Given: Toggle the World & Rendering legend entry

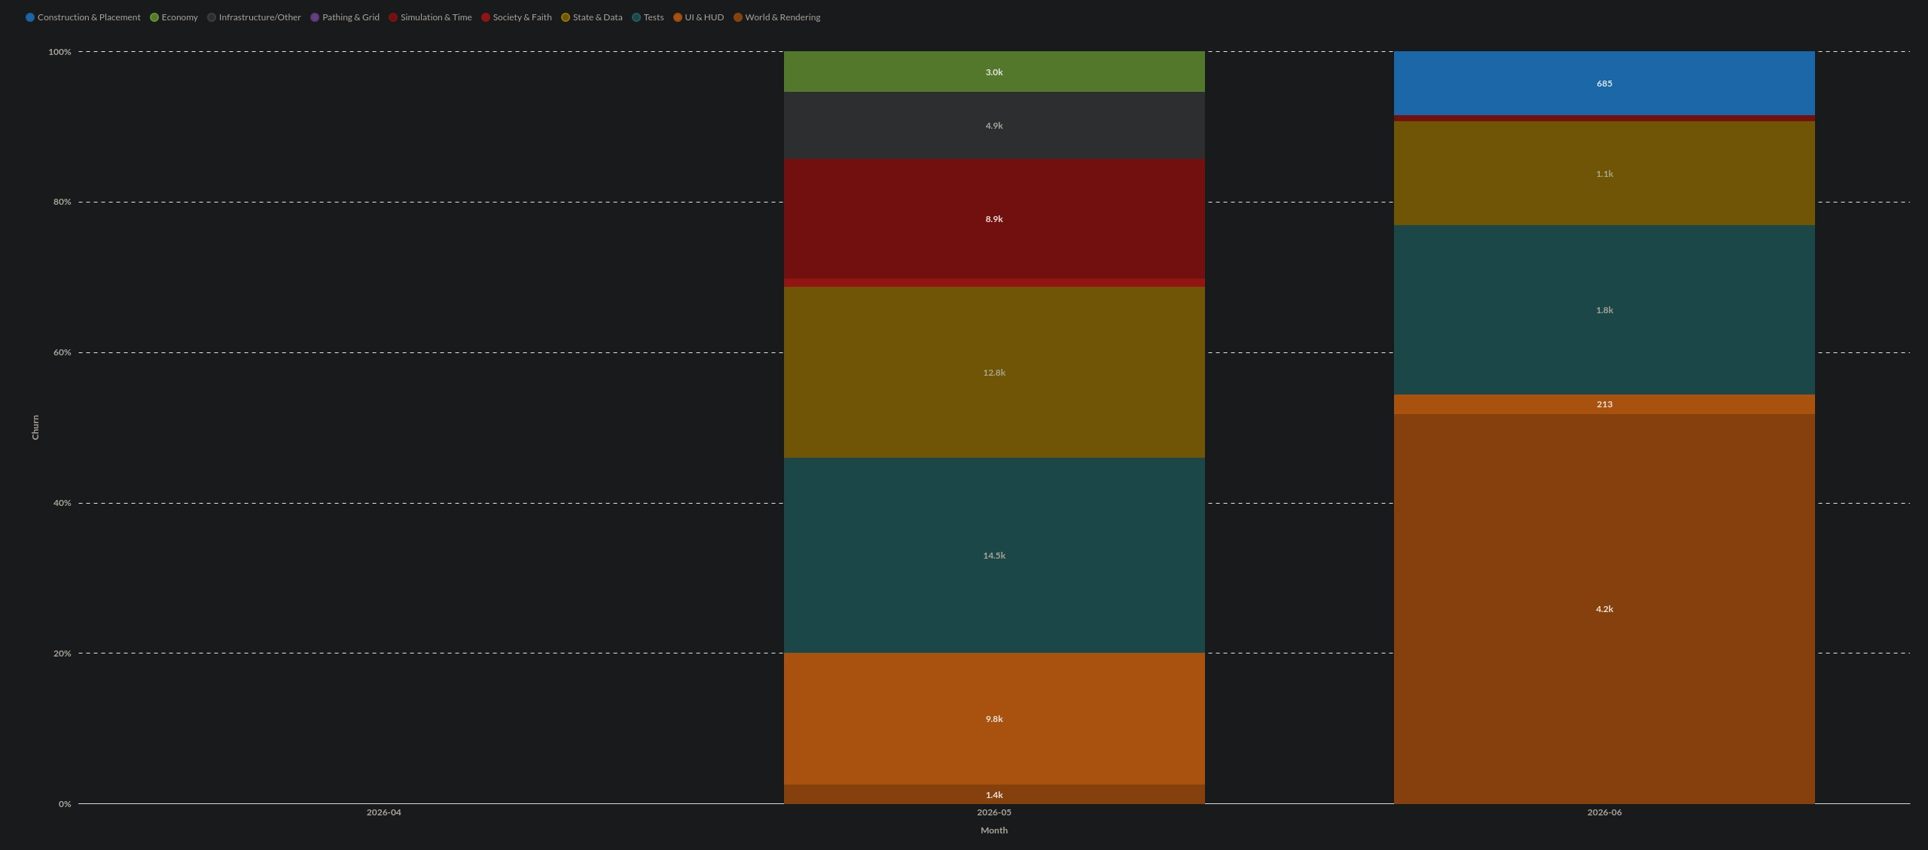Looking at the screenshot, I should [x=777, y=17].
